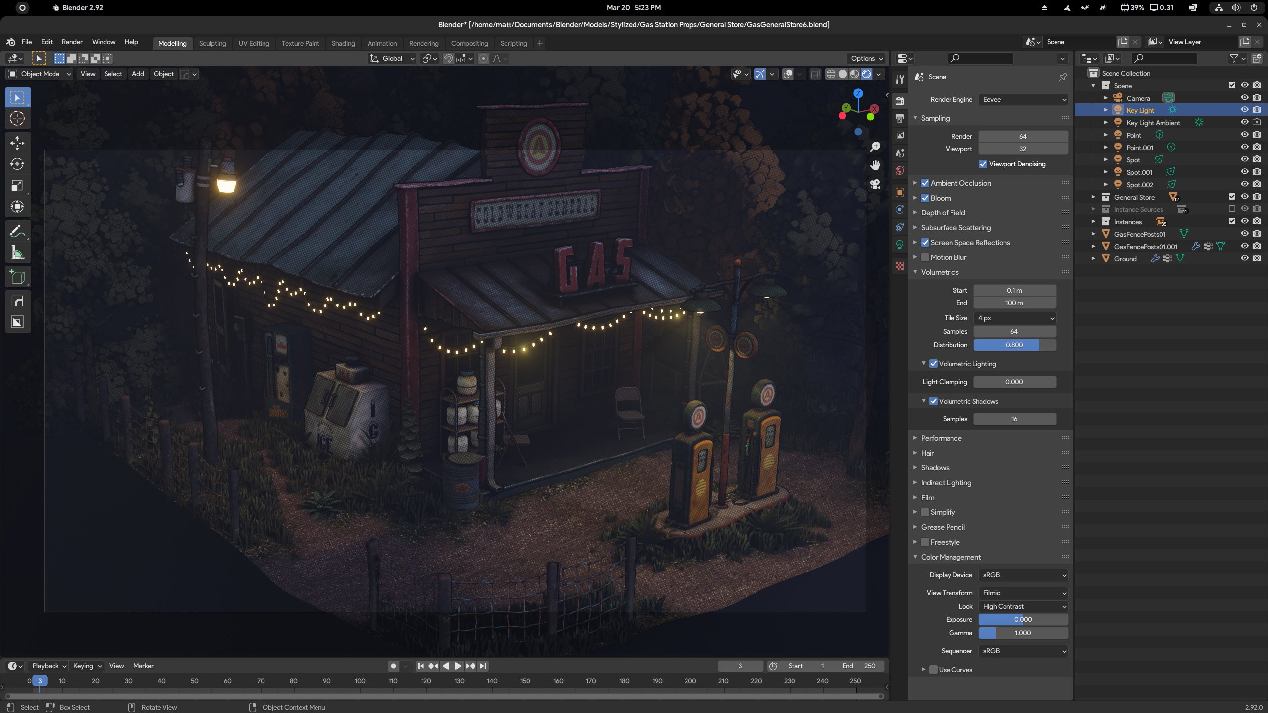Play animation forward

tap(458, 666)
